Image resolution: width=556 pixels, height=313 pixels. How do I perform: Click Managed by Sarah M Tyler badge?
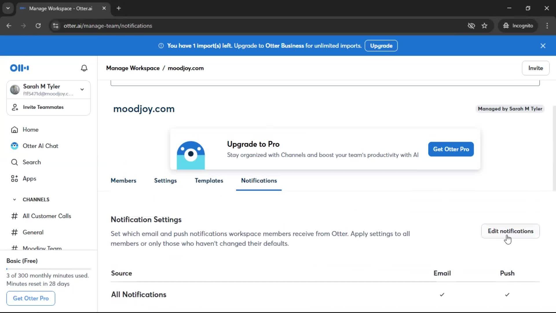pos(510,109)
